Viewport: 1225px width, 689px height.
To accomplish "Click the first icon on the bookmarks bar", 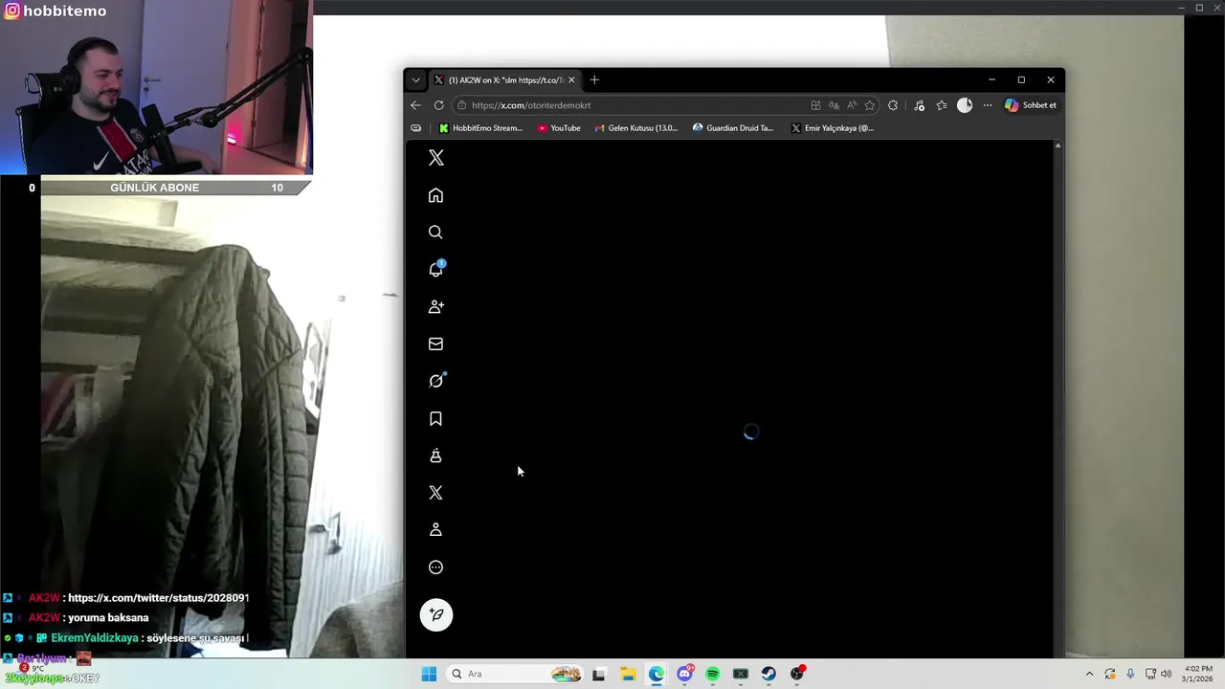I will 415,128.
